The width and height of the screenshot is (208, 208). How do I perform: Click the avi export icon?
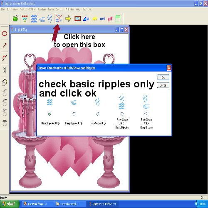tap(102, 19)
